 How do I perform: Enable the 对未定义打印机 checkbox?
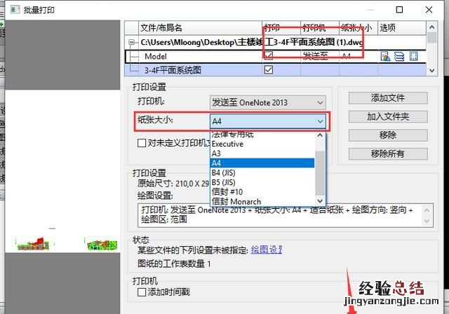[142, 143]
